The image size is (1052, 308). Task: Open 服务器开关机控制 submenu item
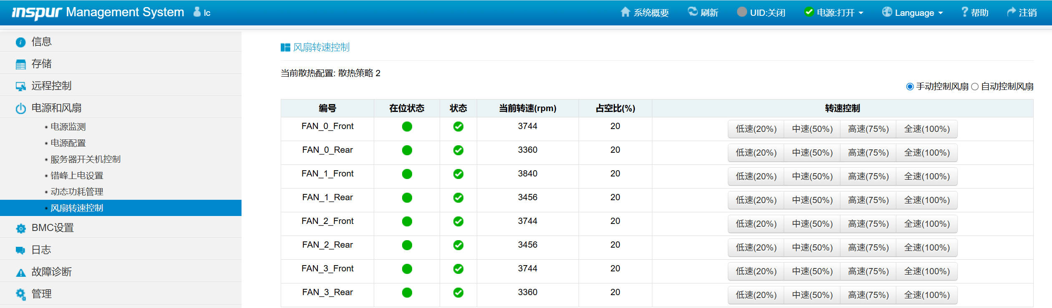pos(86,159)
